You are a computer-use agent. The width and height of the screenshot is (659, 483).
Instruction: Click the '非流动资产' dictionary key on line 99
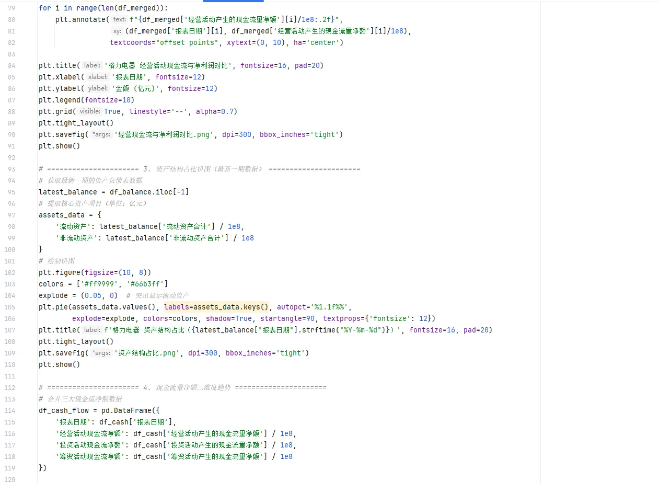[77, 238]
